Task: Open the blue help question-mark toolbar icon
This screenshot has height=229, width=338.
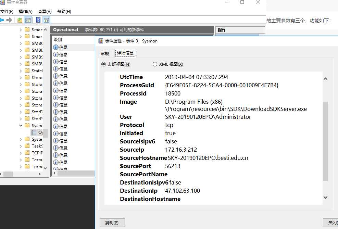Action: tap(38, 20)
